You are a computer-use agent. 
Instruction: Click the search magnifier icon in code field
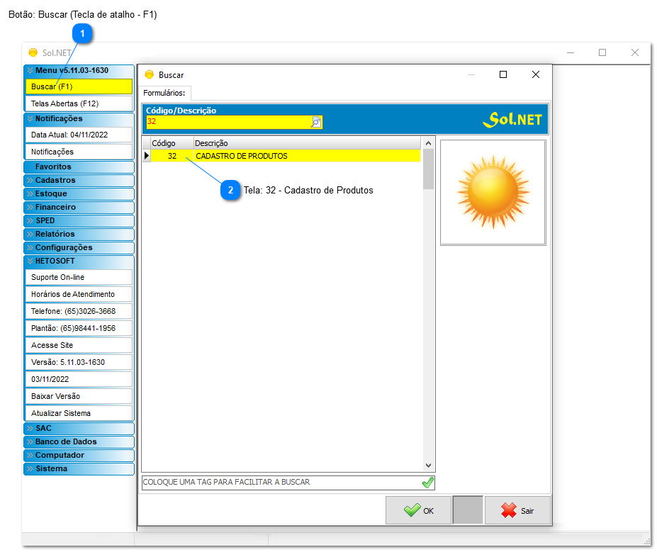(x=316, y=122)
